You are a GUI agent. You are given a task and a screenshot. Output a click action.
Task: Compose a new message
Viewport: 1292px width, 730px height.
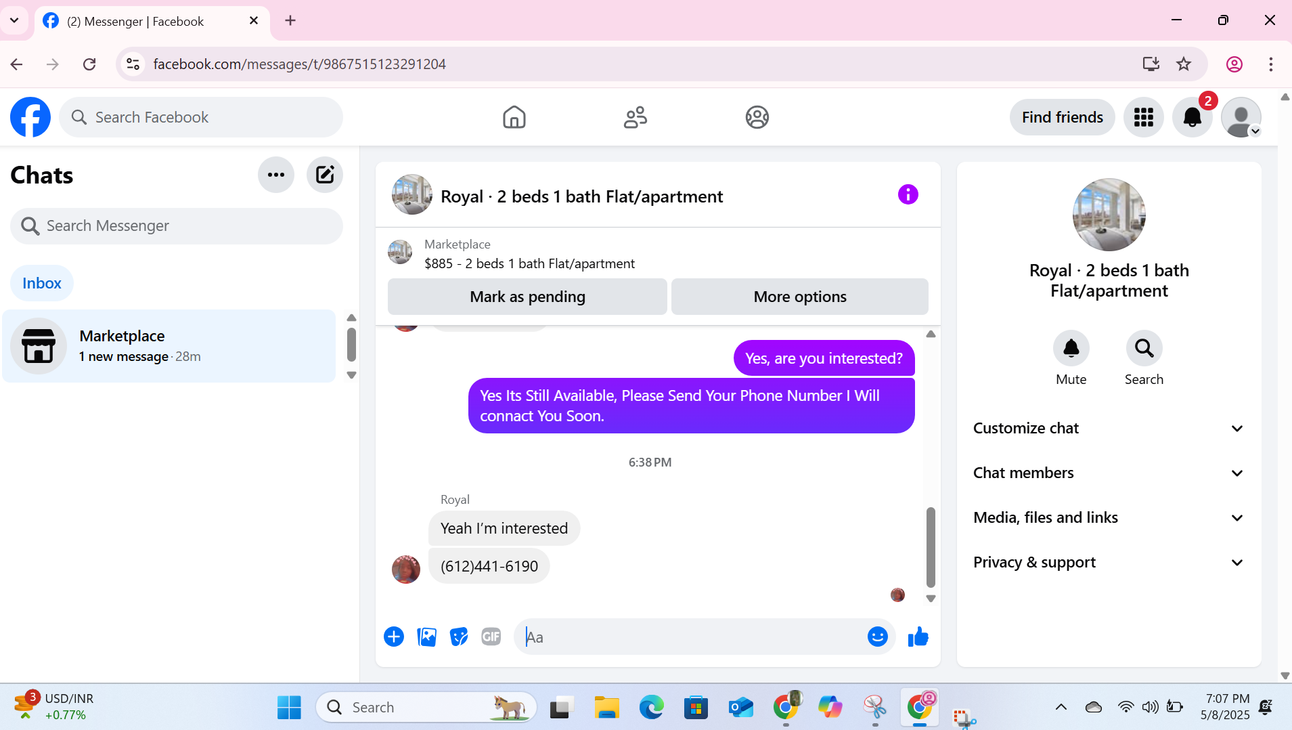coord(325,175)
